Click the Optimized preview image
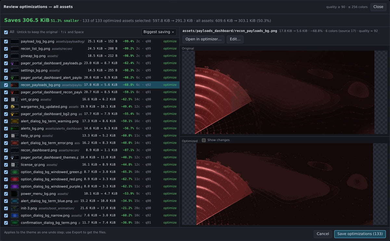The height and width of the screenshot is (241, 390). point(285,184)
